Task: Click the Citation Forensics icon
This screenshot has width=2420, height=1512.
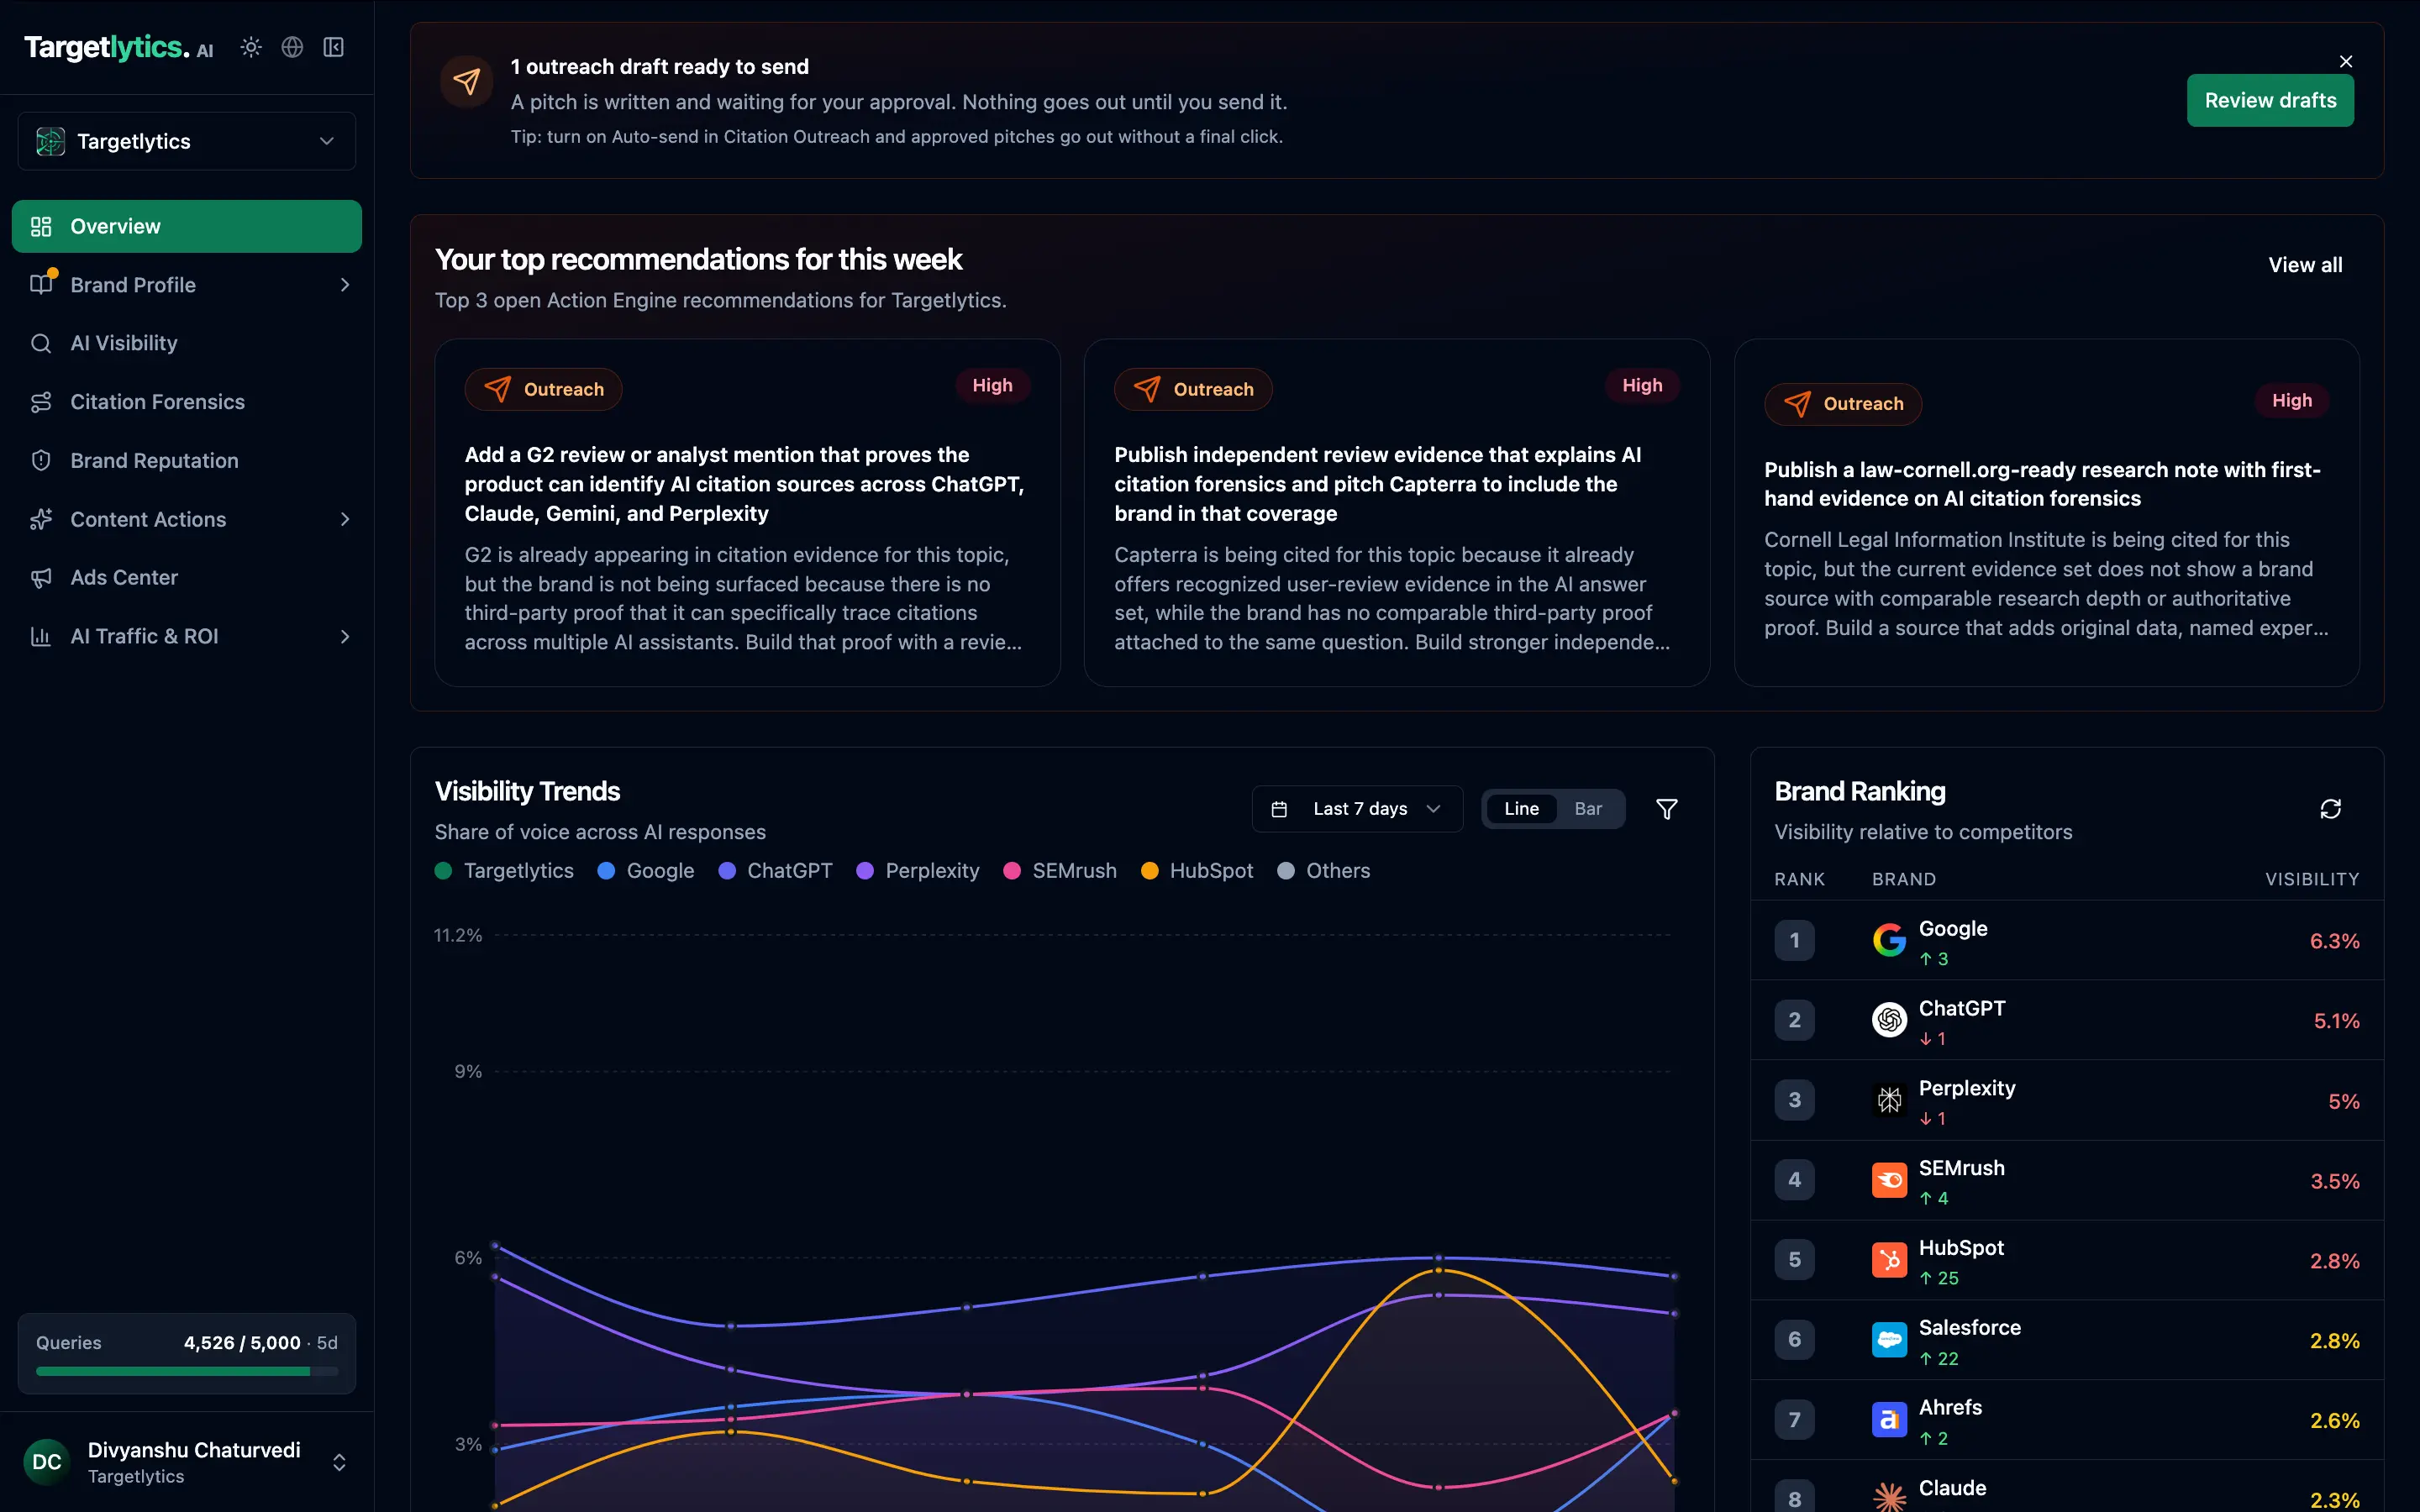Action: click(41, 402)
